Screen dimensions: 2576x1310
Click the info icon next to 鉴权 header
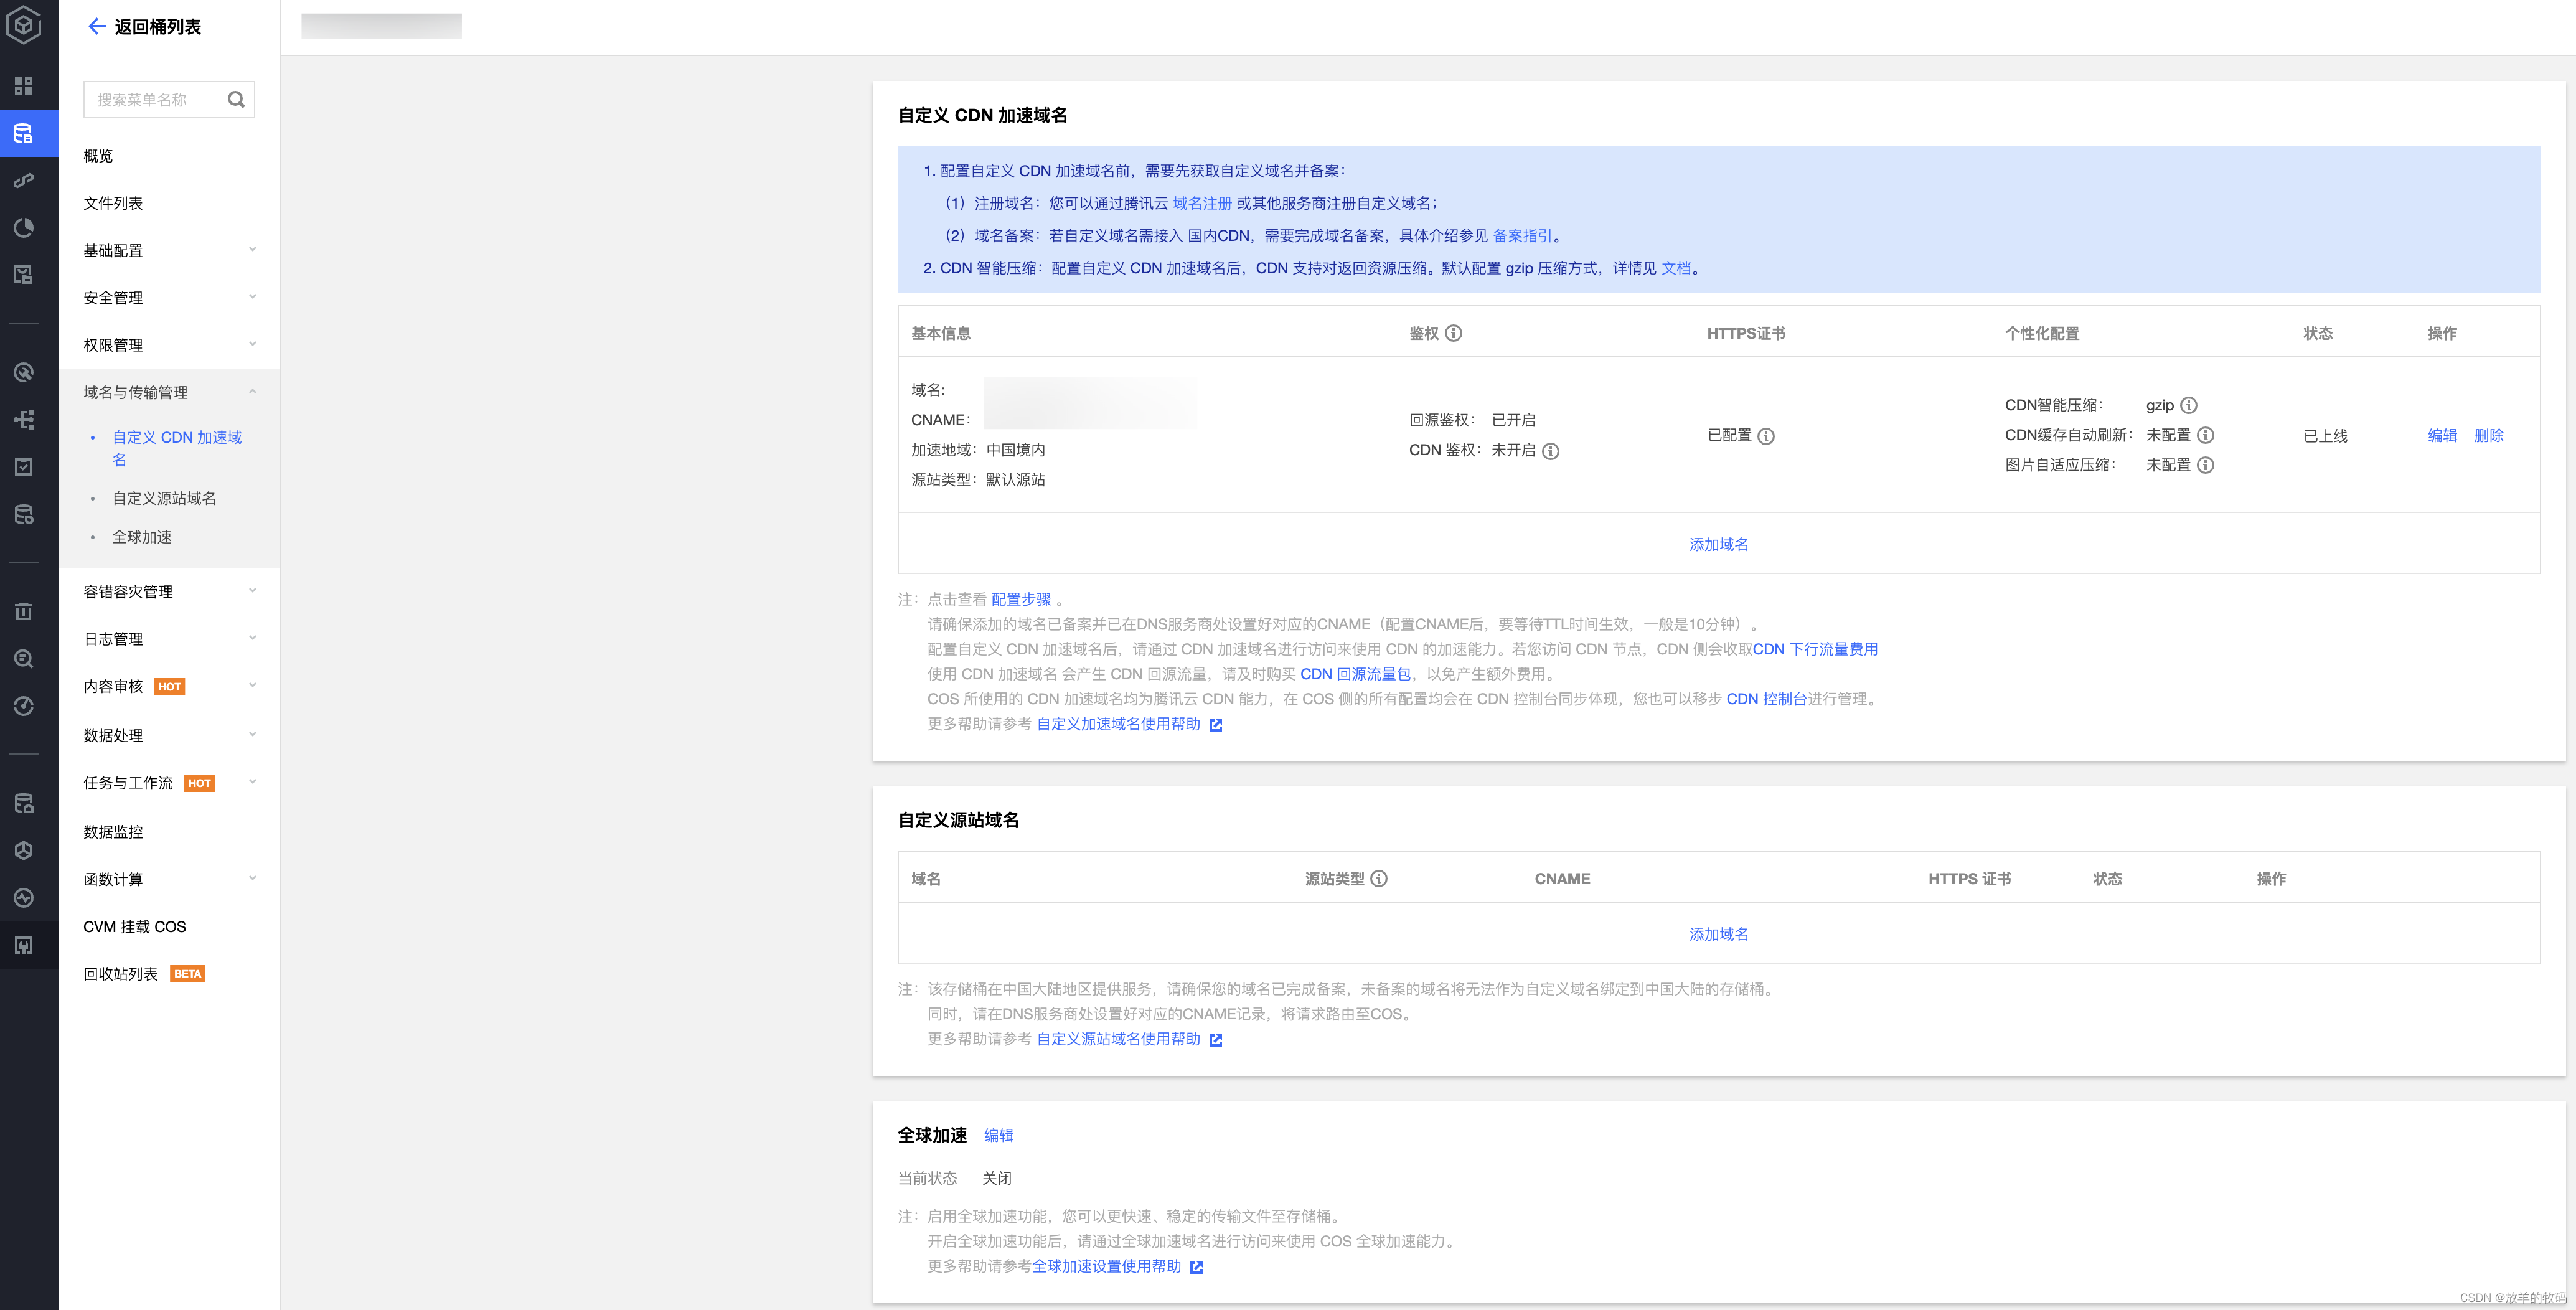(1453, 333)
